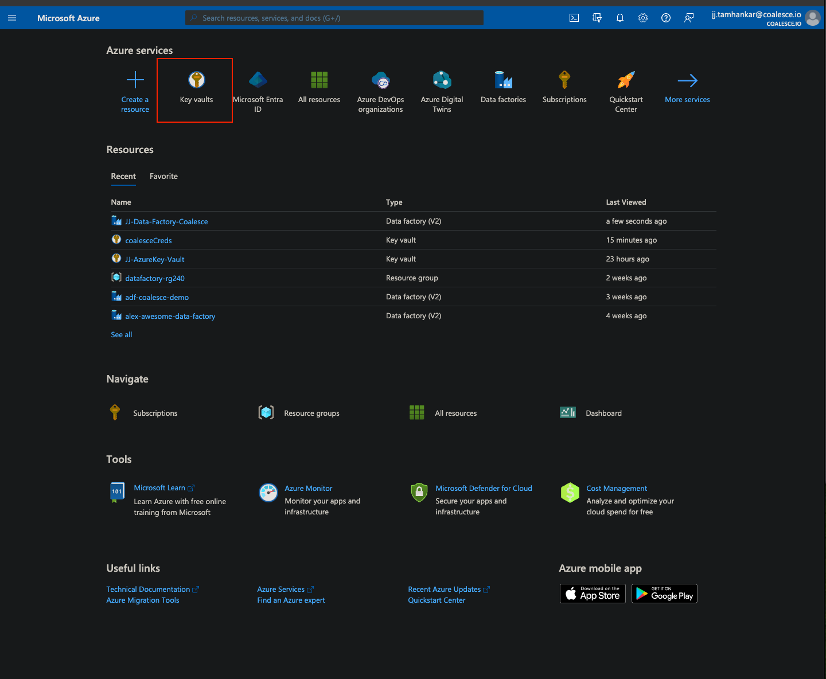The width and height of the screenshot is (826, 679).
Task: Open the Quickstart Center rocket icon
Action: click(626, 80)
